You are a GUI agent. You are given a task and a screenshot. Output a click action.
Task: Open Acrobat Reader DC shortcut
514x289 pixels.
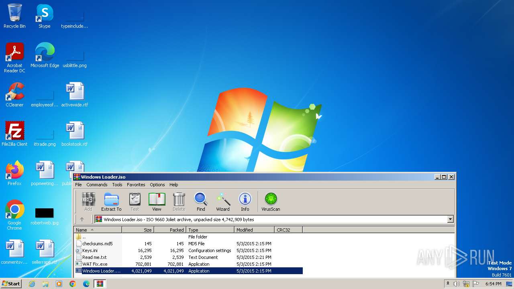click(x=14, y=58)
